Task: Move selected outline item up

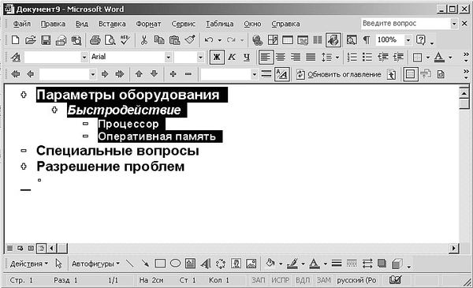Action: 139,74
